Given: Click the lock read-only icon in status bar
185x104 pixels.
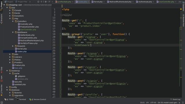Looking at the screenshot, I should (179, 103).
